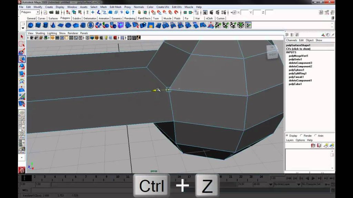Select the polySplitRing1 input node
This screenshot has width=353, height=198.
pyautogui.click(x=297, y=74)
